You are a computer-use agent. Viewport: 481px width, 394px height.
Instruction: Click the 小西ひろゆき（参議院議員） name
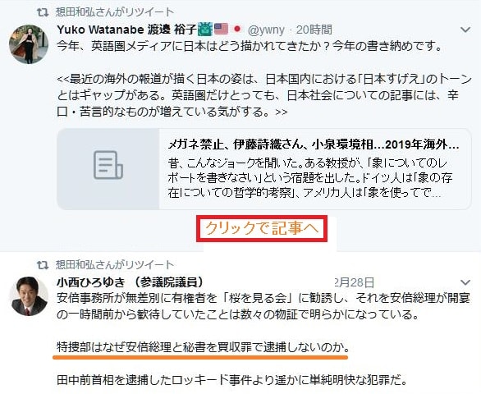tap(131, 282)
